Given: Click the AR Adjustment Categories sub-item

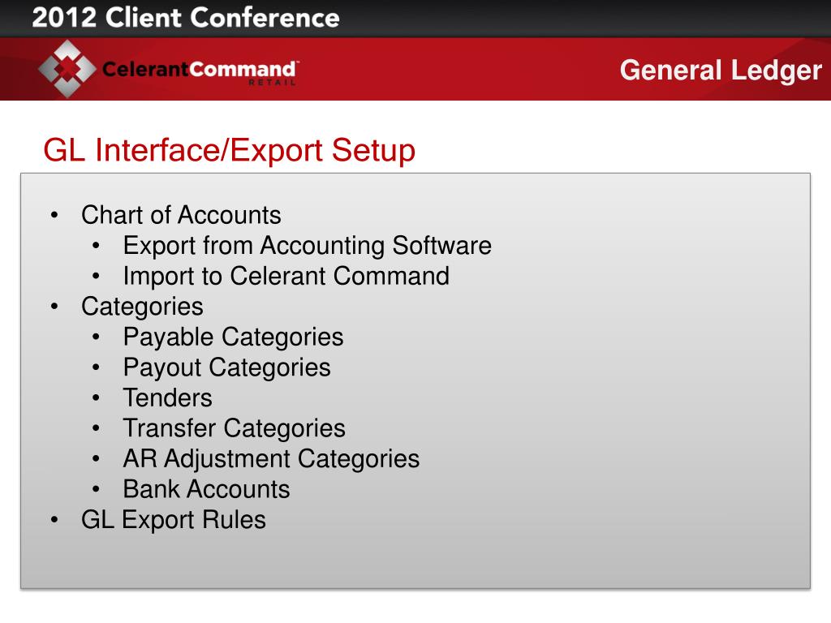Looking at the screenshot, I should (271, 459).
